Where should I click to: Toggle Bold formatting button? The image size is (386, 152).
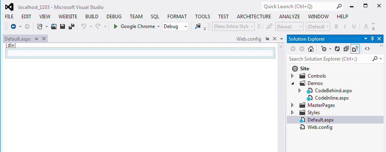tap(336, 26)
